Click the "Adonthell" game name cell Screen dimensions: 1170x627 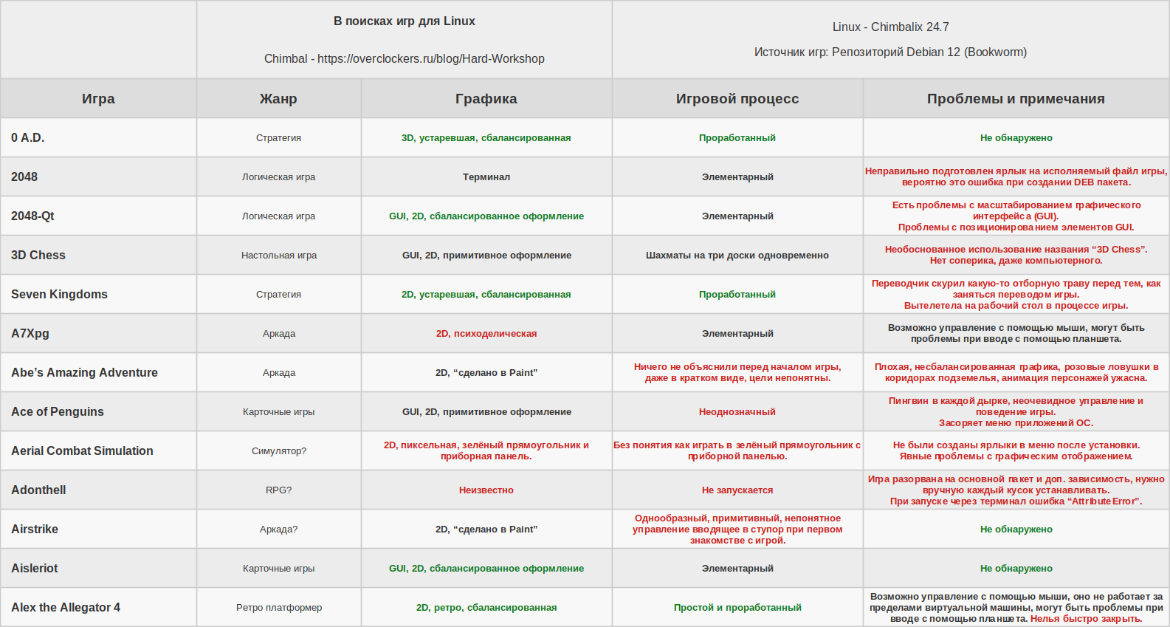pos(38,490)
